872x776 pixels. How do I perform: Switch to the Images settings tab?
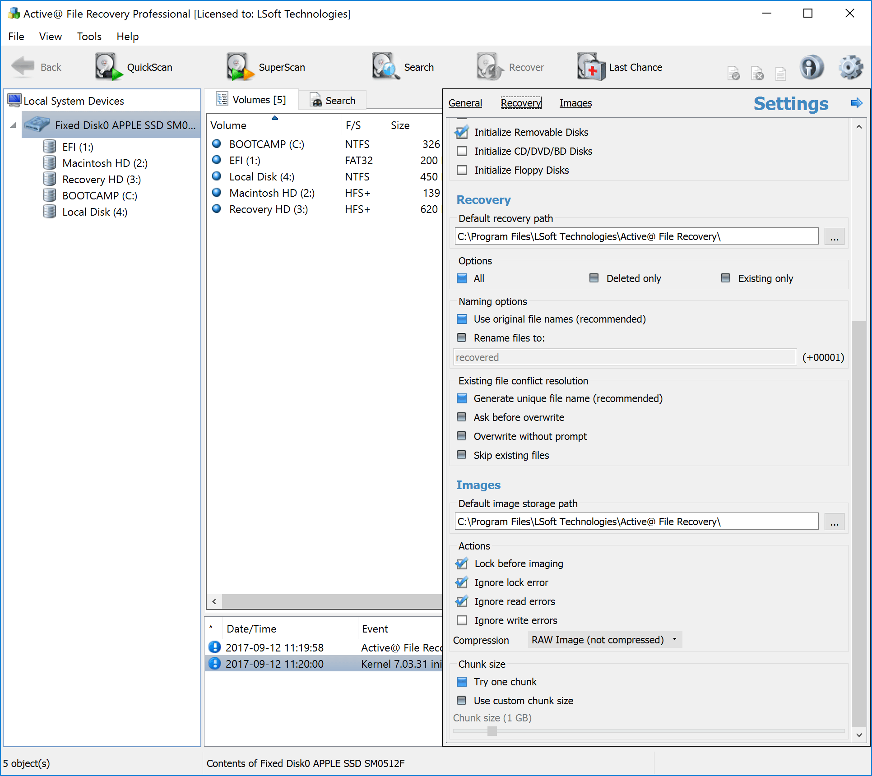point(575,103)
